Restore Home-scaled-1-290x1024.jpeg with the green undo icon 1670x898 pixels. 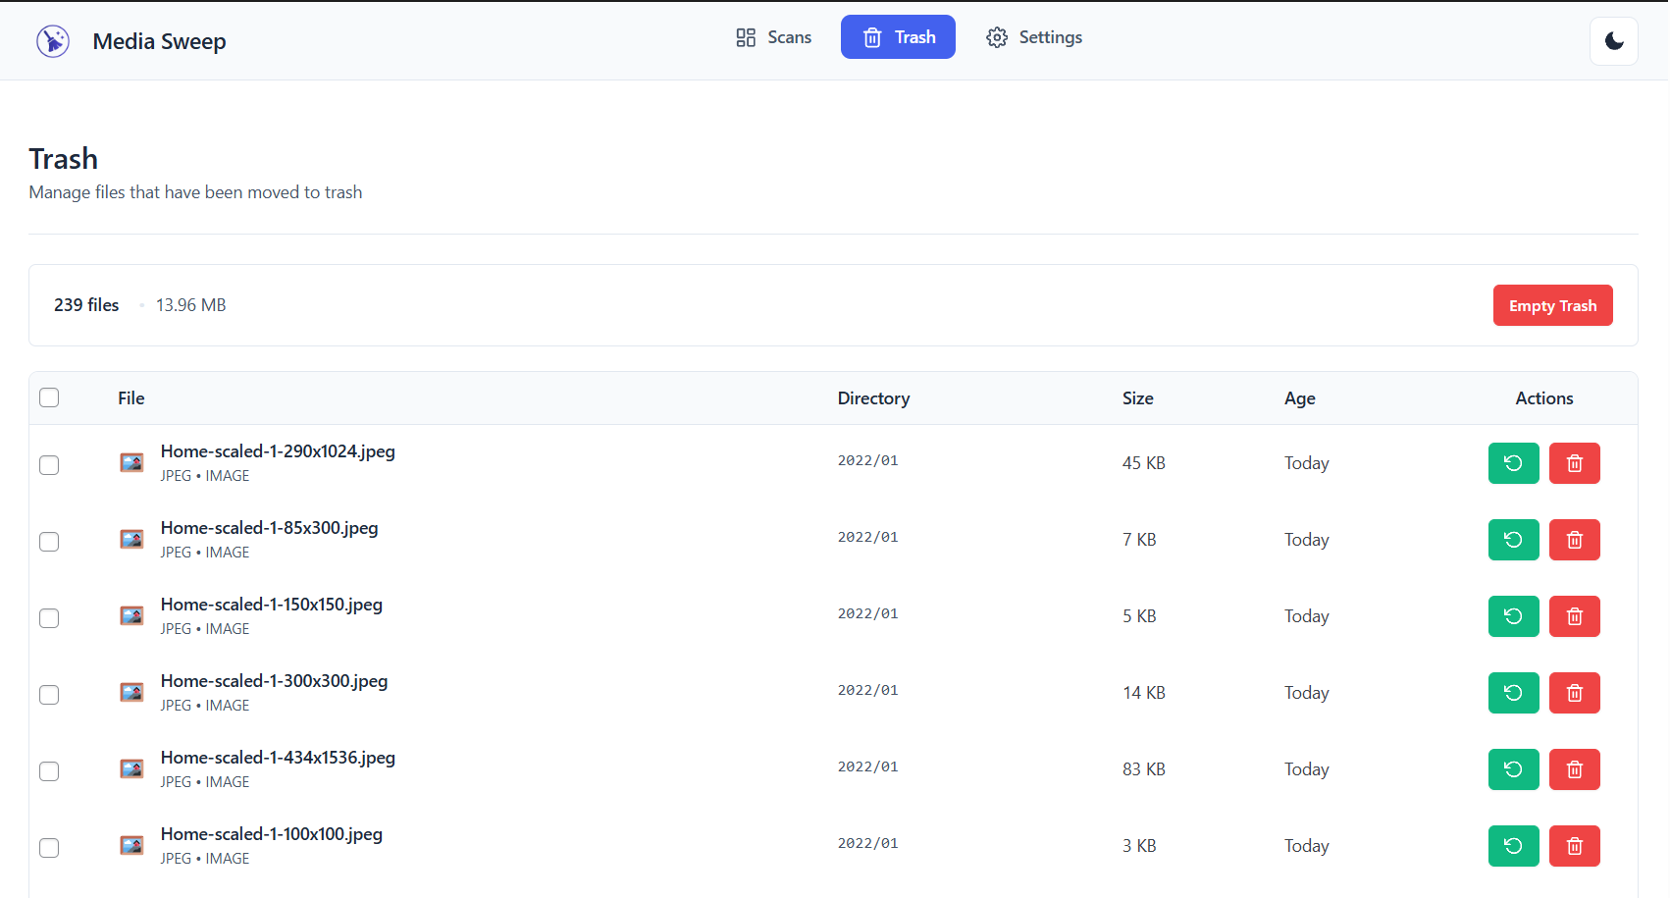click(x=1513, y=462)
